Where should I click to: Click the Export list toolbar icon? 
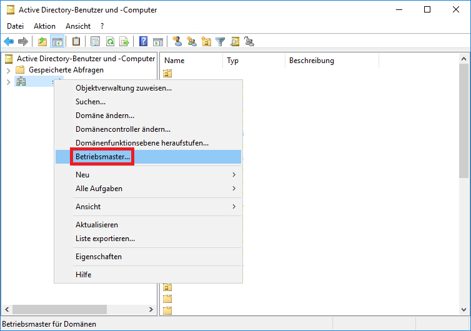tap(124, 42)
